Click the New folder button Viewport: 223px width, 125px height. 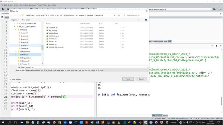pyautogui.click(x=26, y=20)
